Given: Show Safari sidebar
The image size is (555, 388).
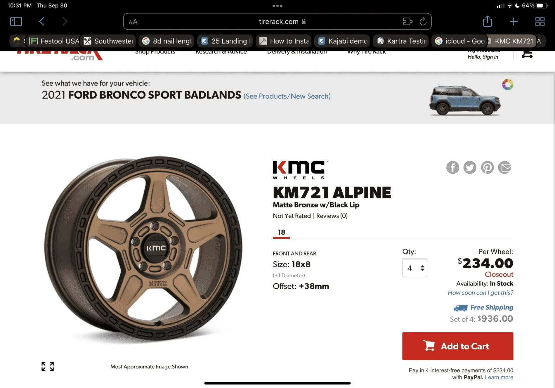Looking at the screenshot, I should pos(16,21).
